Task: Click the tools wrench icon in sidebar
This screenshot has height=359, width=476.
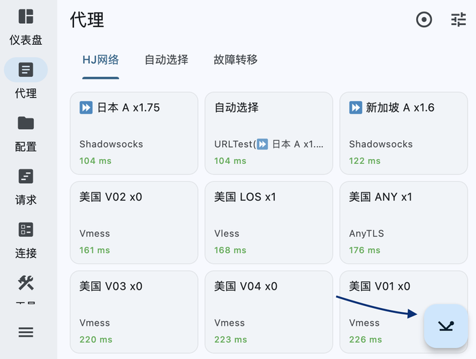Action: (26, 283)
